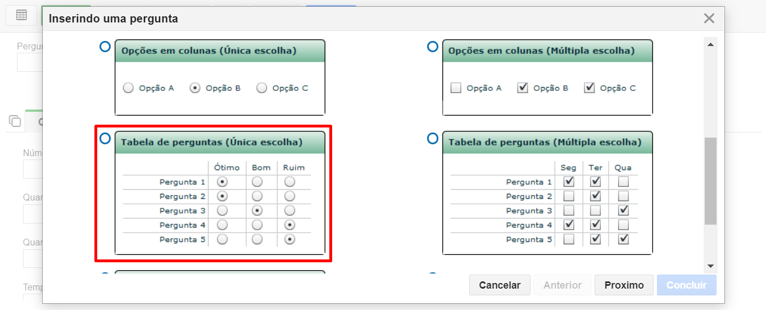This screenshot has height=310, width=766.
Task: Click the copy icon left of the dialog
Action: pos(15,121)
